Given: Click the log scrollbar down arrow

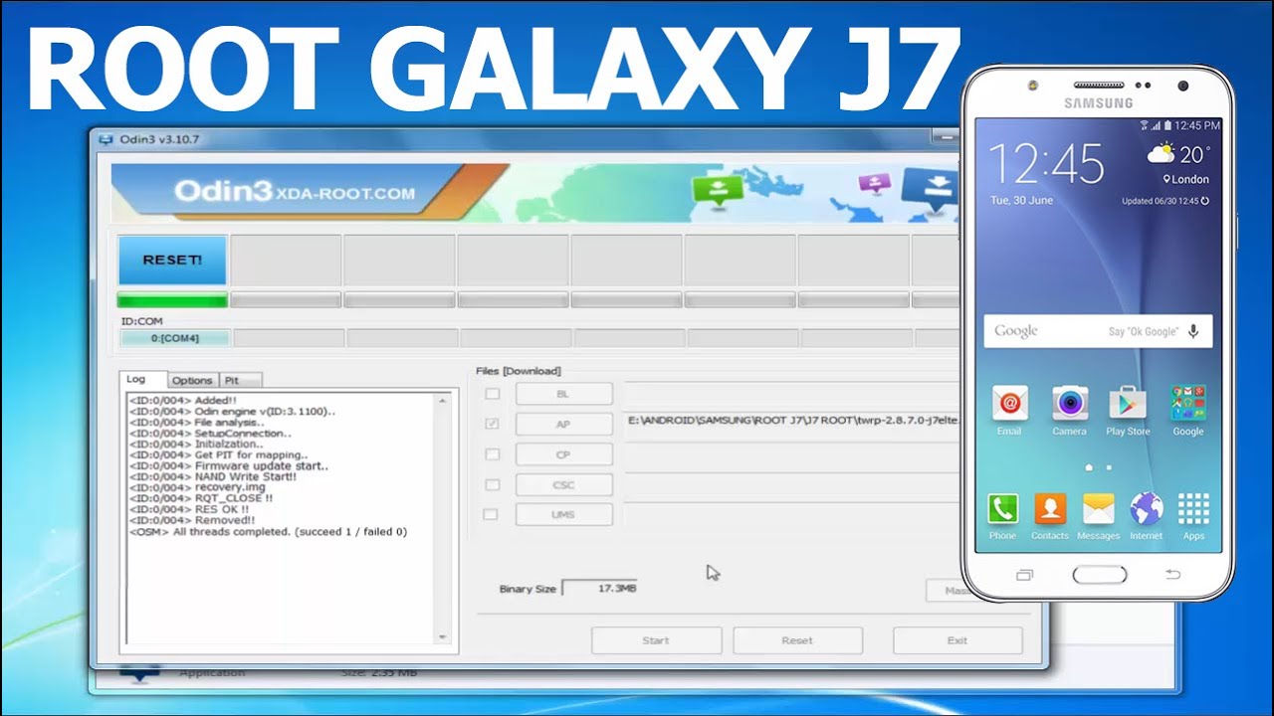Looking at the screenshot, I should click(443, 636).
